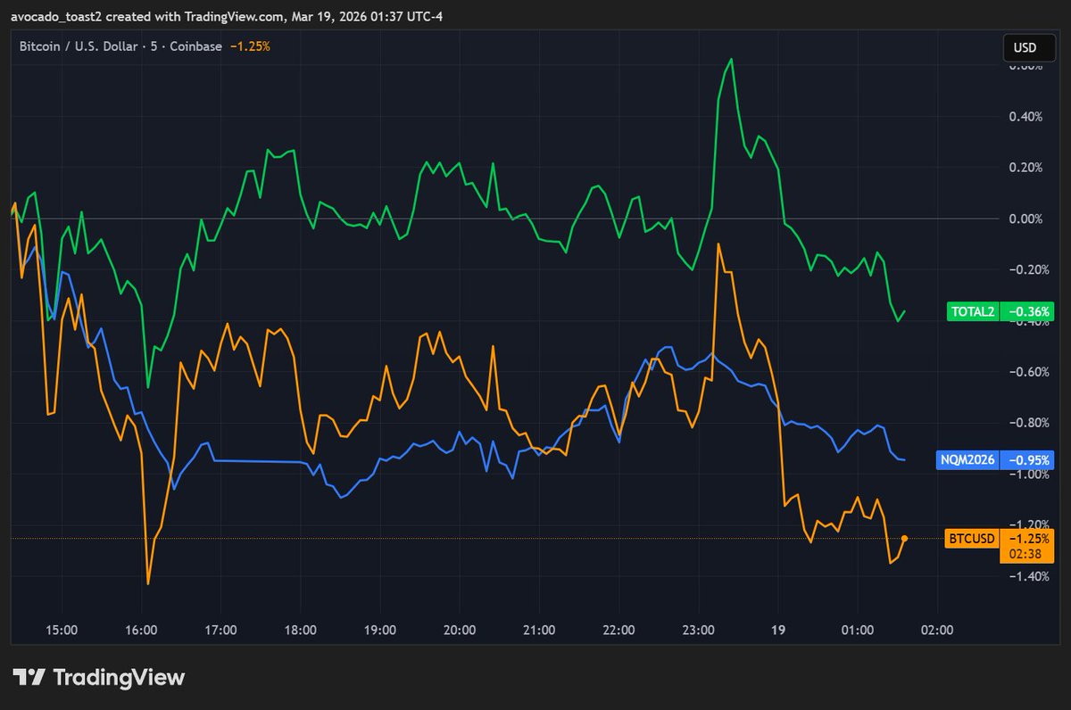Click the USD currency button
Viewport: 1071px width, 710px height.
coord(1028,47)
